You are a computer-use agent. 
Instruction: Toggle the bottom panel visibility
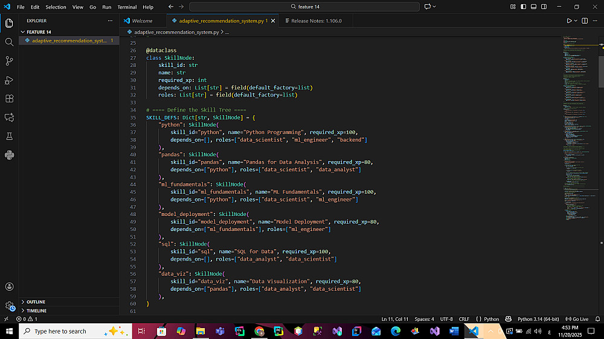pyautogui.click(x=533, y=7)
